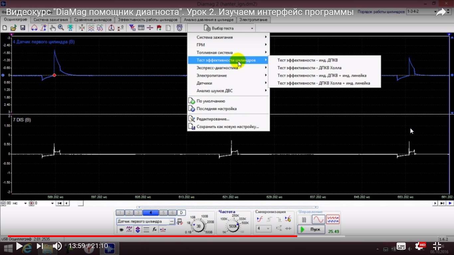Screen dimensions: 454x255
Task: Expand the Датчики submenu
Action: pyautogui.click(x=228, y=83)
